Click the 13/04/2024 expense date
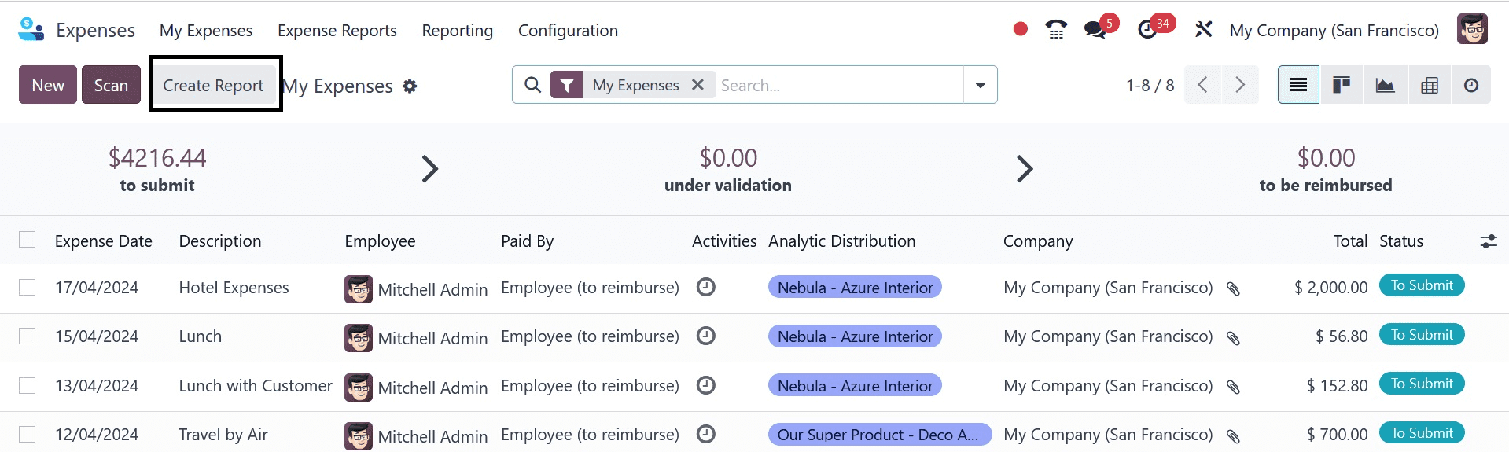This screenshot has height=452, width=1509. click(97, 386)
